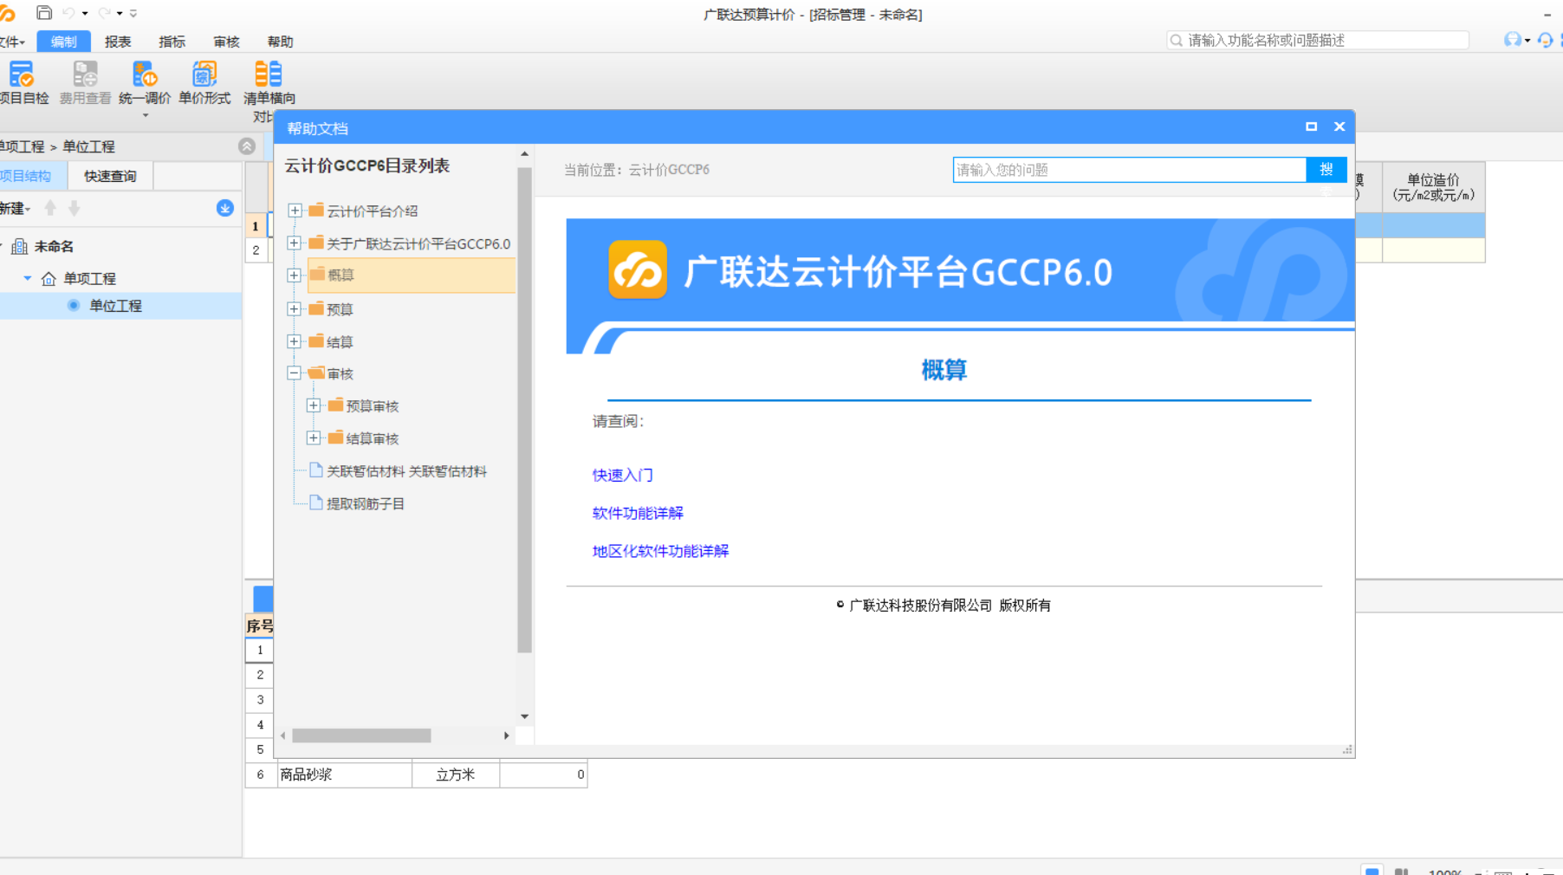This screenshot has height=875, width=1563.
Task: Expand the 预算审核 subfolder
Action: point(314,405)
